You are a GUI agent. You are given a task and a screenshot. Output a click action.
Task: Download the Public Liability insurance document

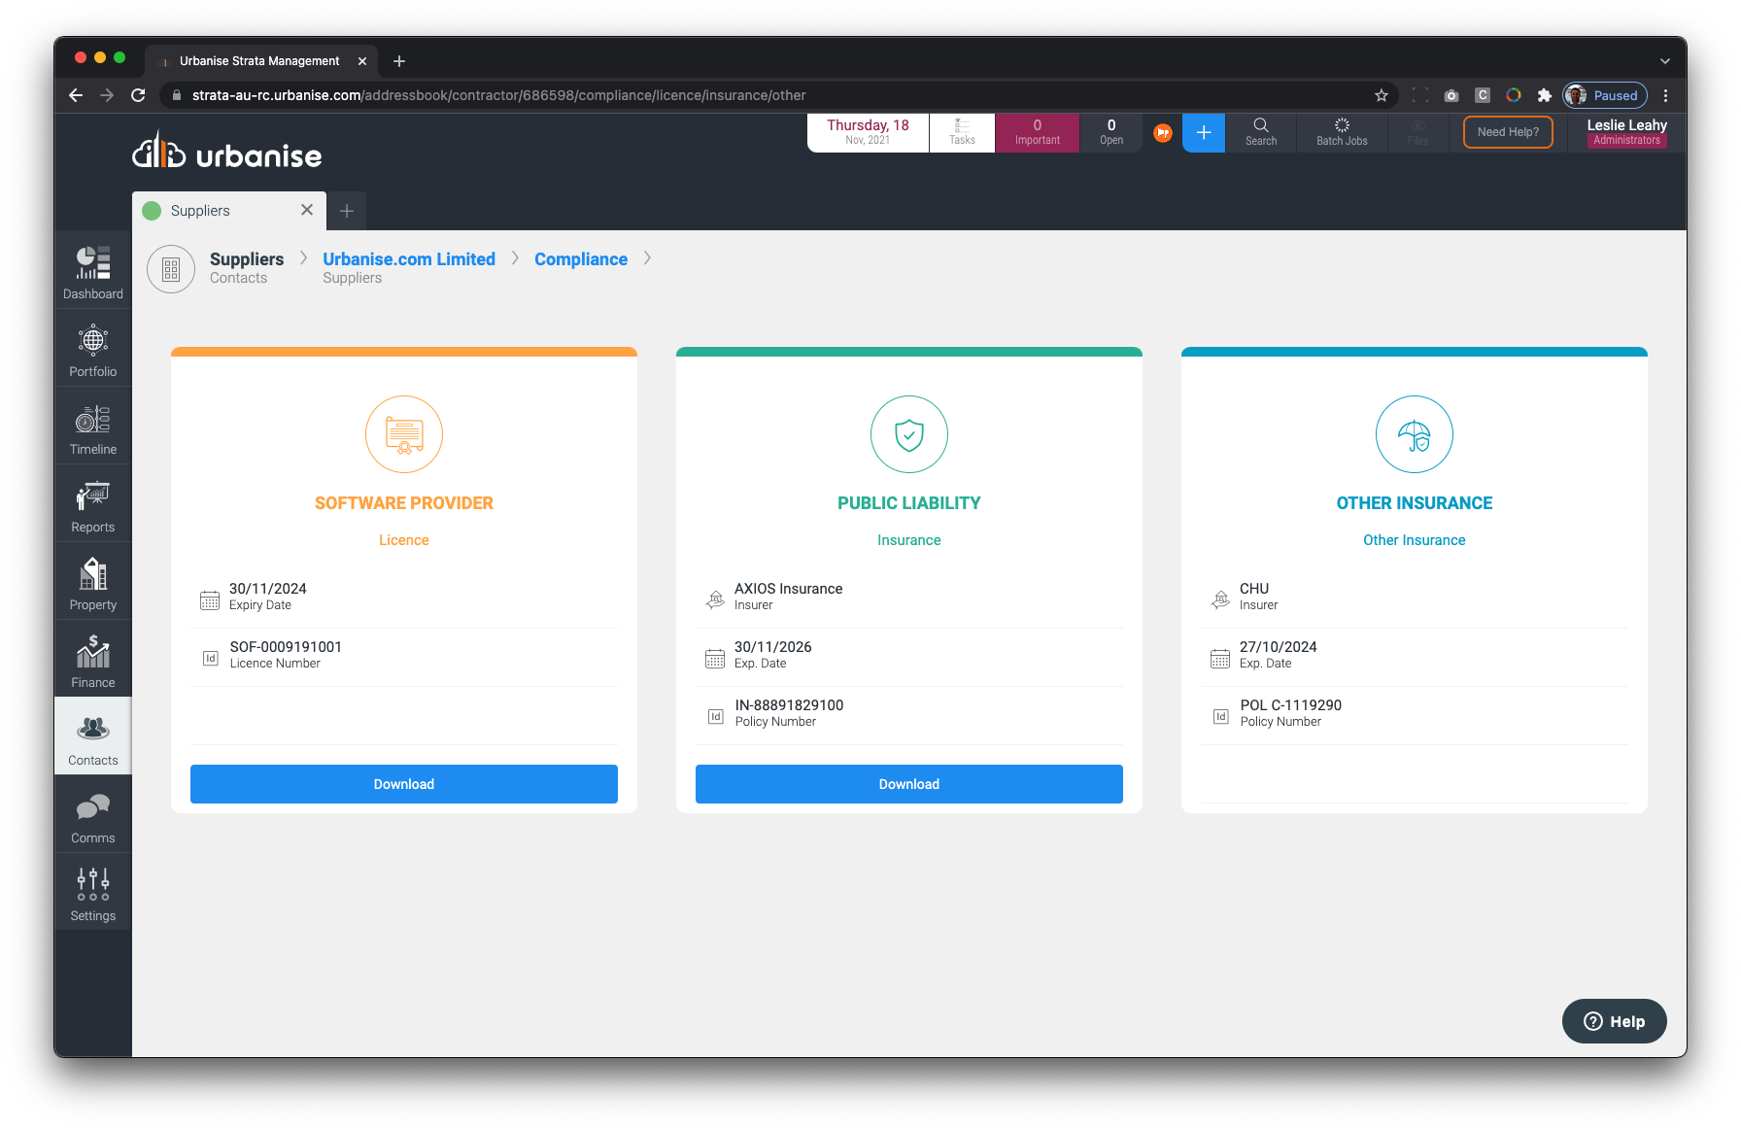pyautogui.click(x=908, y=784)
